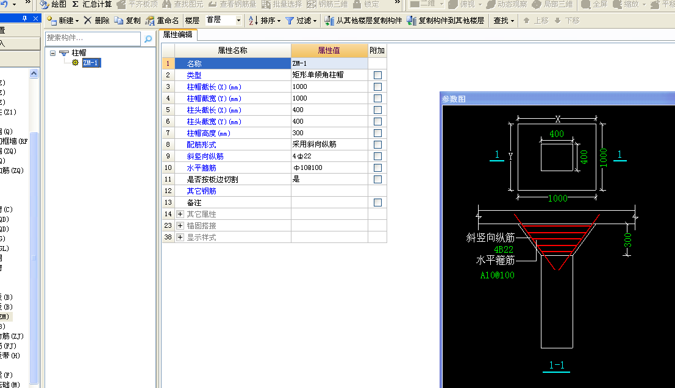
Task: Click the undo arrow icon
Action: (x=5, y=4)
